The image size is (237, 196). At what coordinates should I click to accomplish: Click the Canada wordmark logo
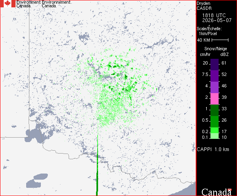point(217,192)
